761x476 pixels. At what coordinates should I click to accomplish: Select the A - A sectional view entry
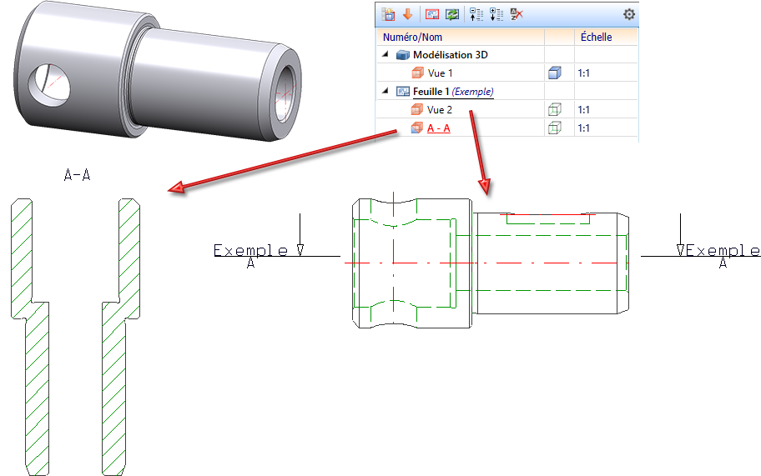point(439,128)
